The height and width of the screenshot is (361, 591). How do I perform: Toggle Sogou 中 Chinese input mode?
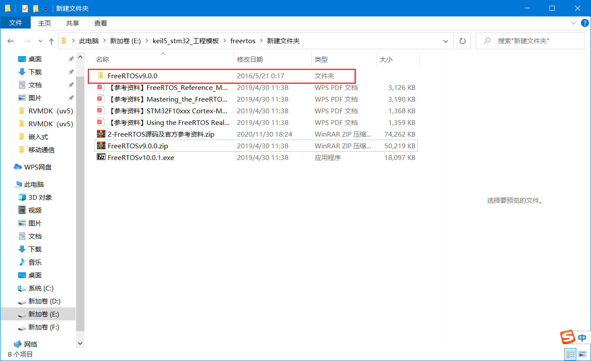582,338
